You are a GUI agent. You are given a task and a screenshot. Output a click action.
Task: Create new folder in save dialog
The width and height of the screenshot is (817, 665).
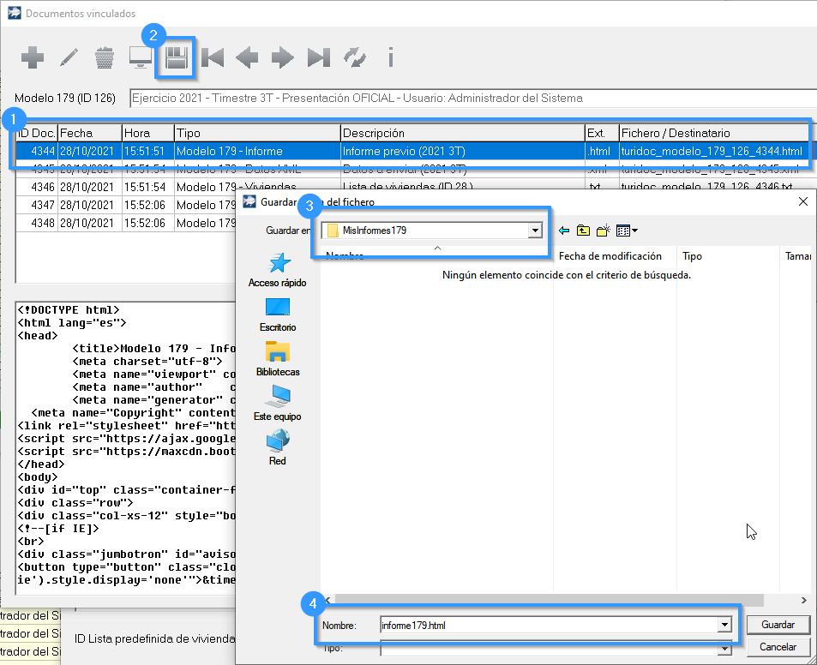[604, 231]
